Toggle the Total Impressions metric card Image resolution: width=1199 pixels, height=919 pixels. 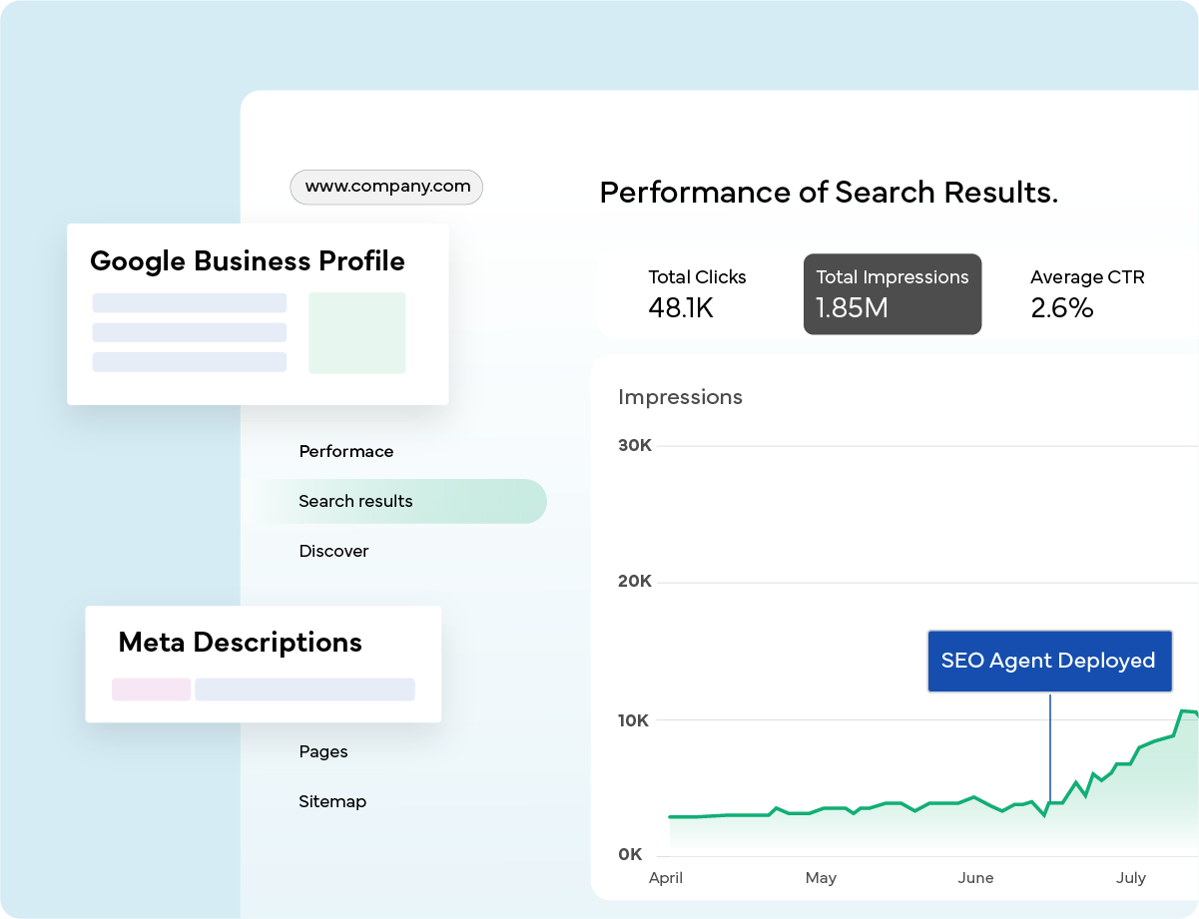click(892, 294)
